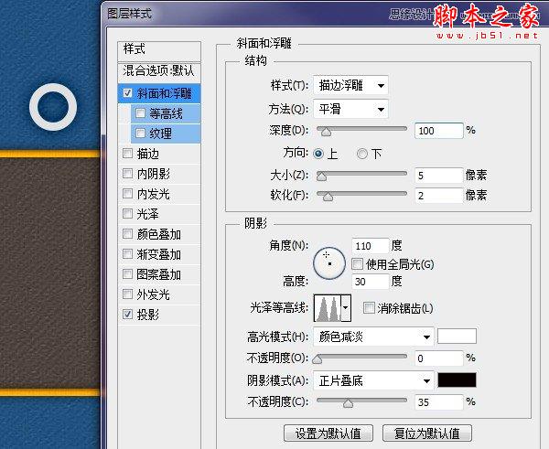Enable the 颜色叠加 checkbox

pos(127,234)
